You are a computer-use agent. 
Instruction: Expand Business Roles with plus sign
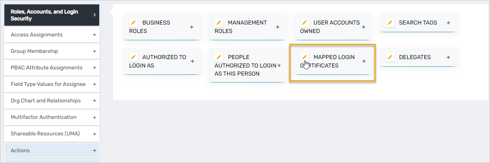coord(192,27)
